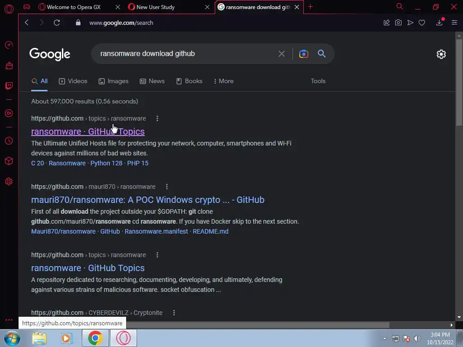This screenshot has width=463, height=347.
Task: Select the All results tab
Action: (x=40, y=81)
